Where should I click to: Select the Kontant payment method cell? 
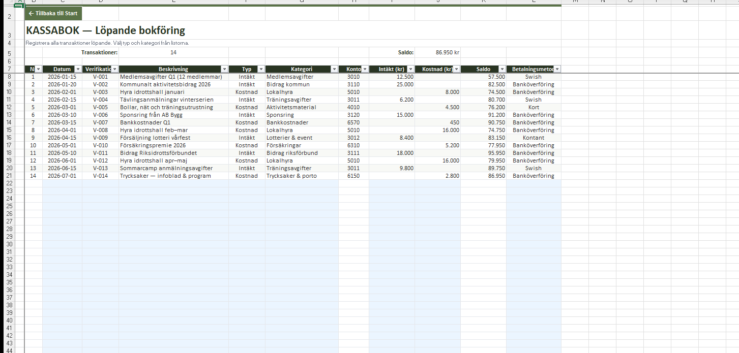coord(534,138)
